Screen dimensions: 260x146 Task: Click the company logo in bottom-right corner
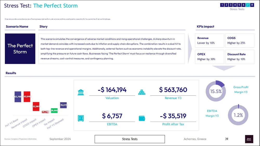pyautogui.click(x=249, y=139)
